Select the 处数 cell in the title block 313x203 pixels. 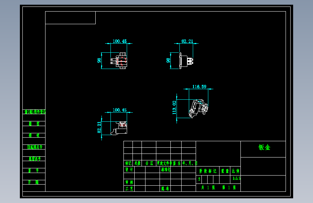(137, 163)
